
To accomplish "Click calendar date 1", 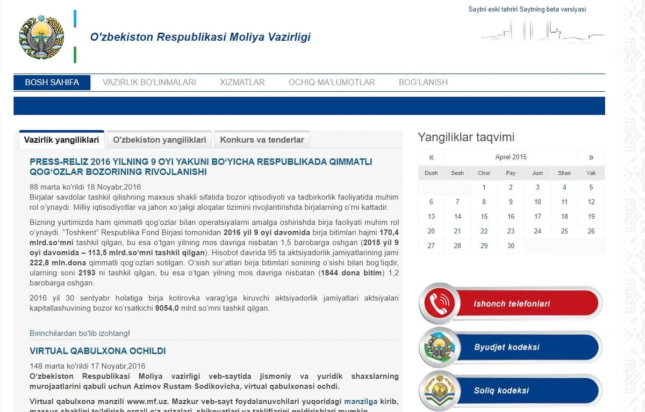I will pyautogui.click(x=484, y=187).
